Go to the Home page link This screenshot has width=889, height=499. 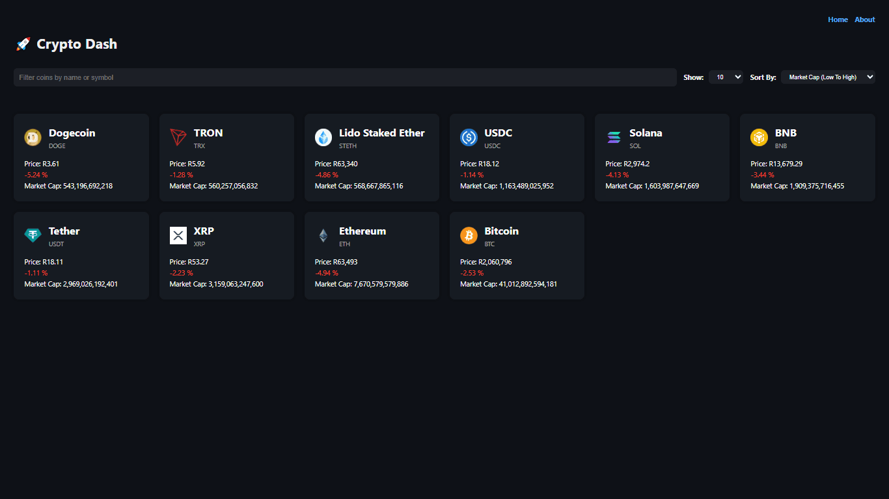tap(838, 19)
